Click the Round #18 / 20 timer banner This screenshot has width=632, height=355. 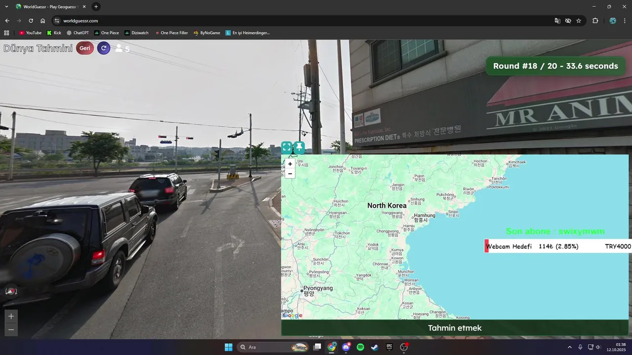click(555, 66)
